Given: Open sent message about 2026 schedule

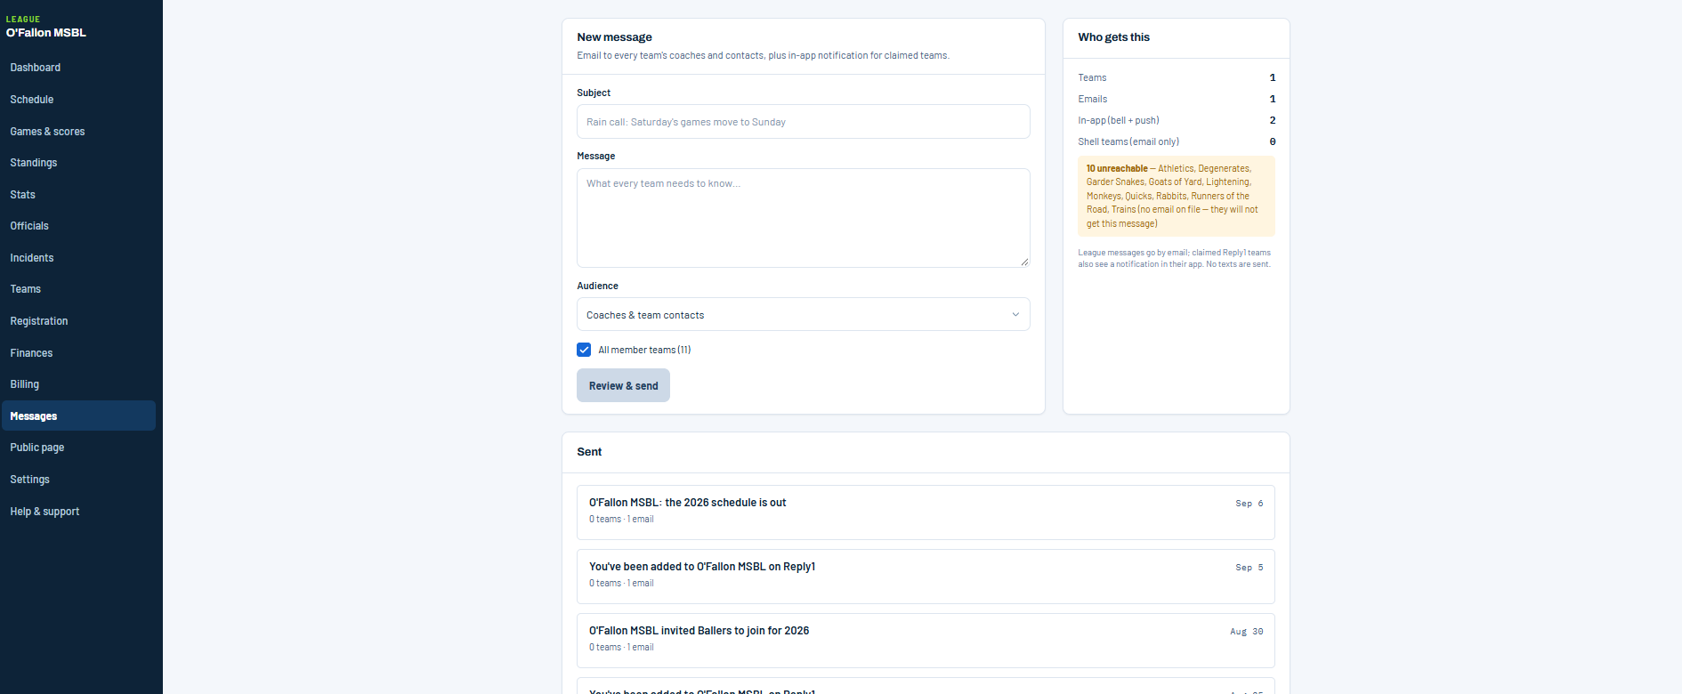Looking at the screenshot, I should click(926, 512).
